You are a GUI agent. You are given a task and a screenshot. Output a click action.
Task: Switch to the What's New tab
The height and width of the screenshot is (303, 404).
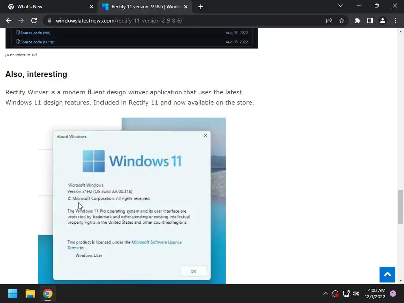pyautogui.click(x=49, y=7)
